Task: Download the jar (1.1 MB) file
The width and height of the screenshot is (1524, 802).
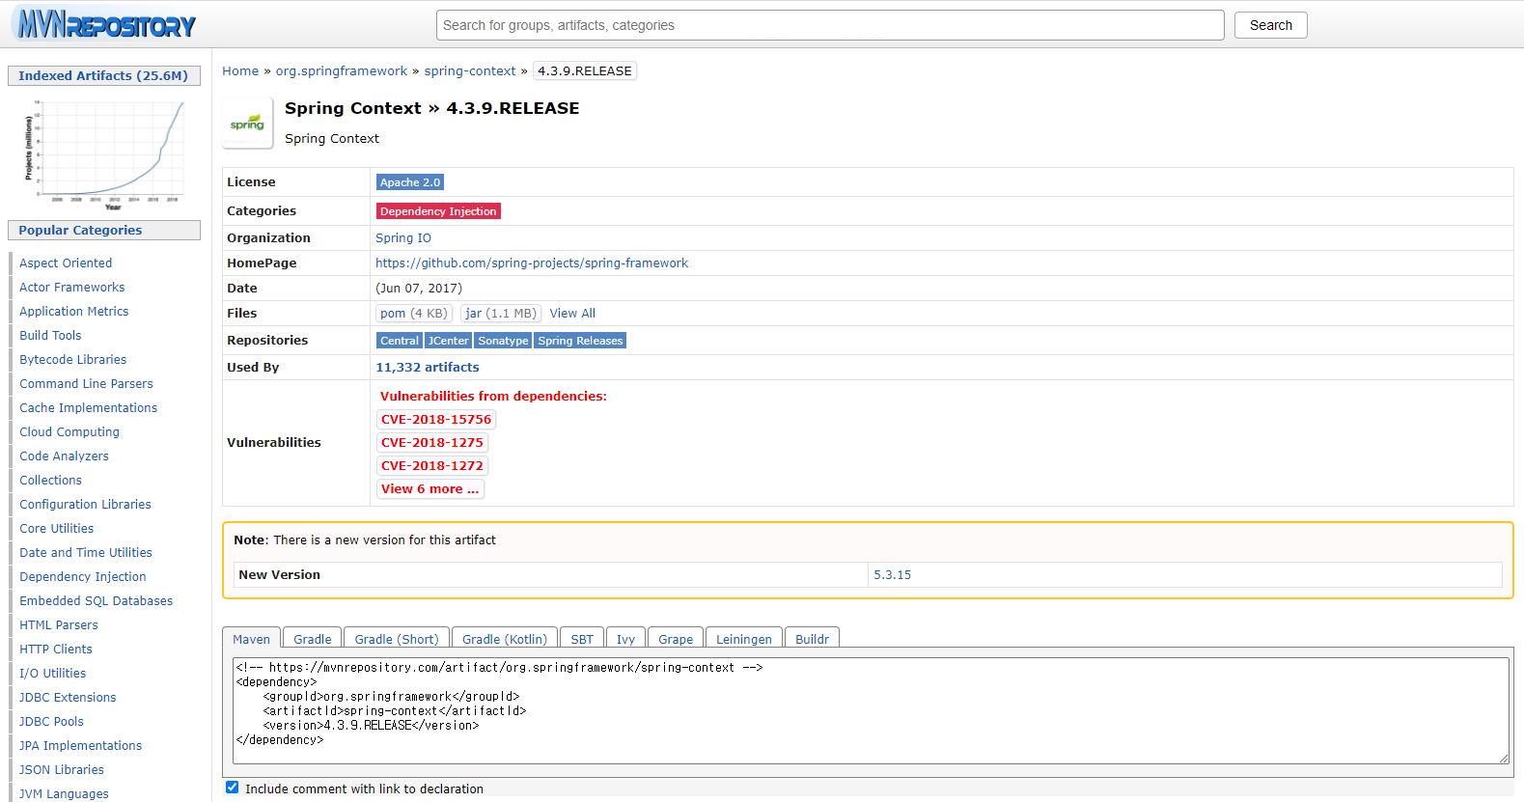Action: 500,314
